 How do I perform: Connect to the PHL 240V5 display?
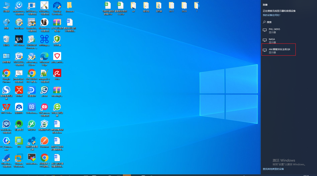[274, 30]
